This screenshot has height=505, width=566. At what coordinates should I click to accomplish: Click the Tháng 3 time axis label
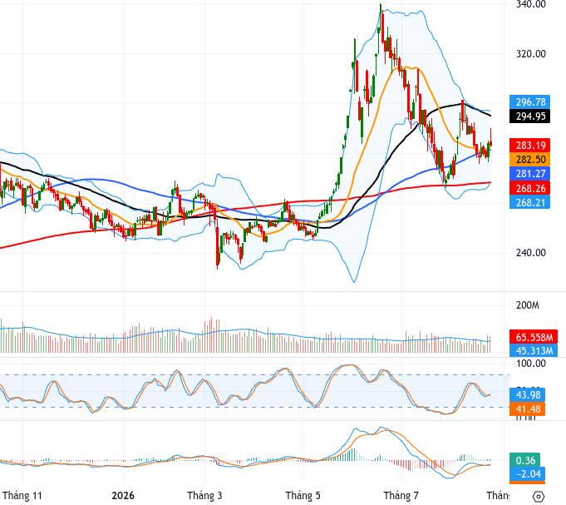[x=204, y=495]
